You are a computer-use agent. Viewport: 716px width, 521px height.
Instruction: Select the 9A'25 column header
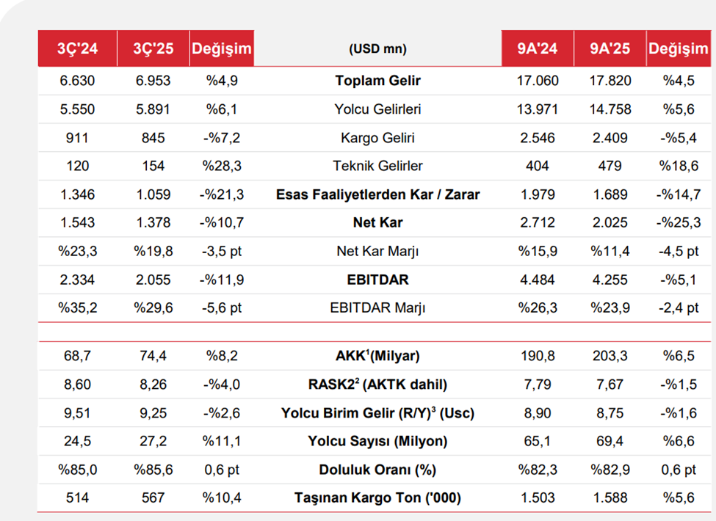point(610,49)
